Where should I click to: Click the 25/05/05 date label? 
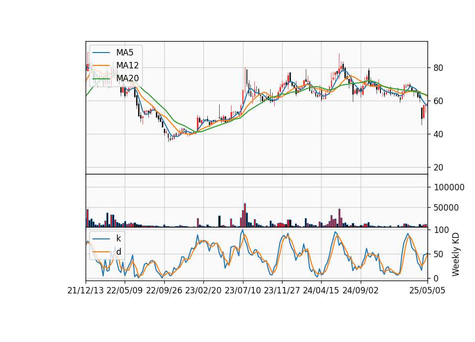427,290
